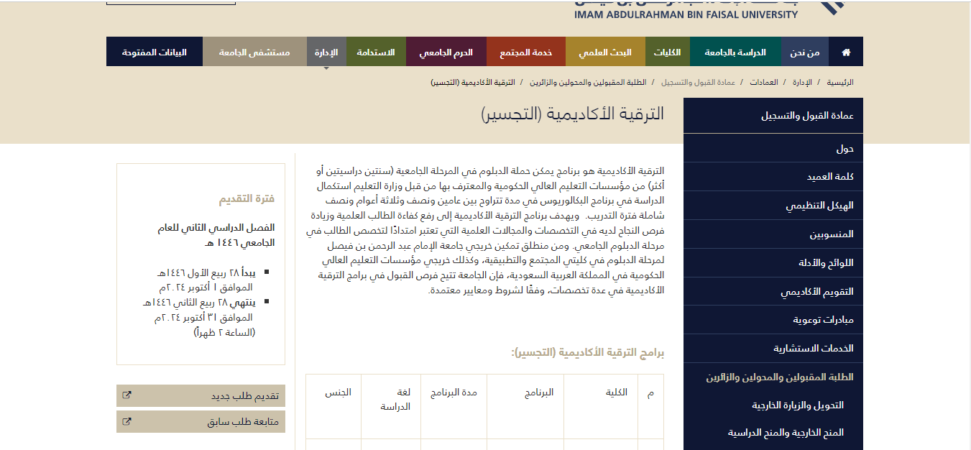Open "التقويم الأكاديمي" in the sidebar
971x450 pixels.
[x=773, y=292]
